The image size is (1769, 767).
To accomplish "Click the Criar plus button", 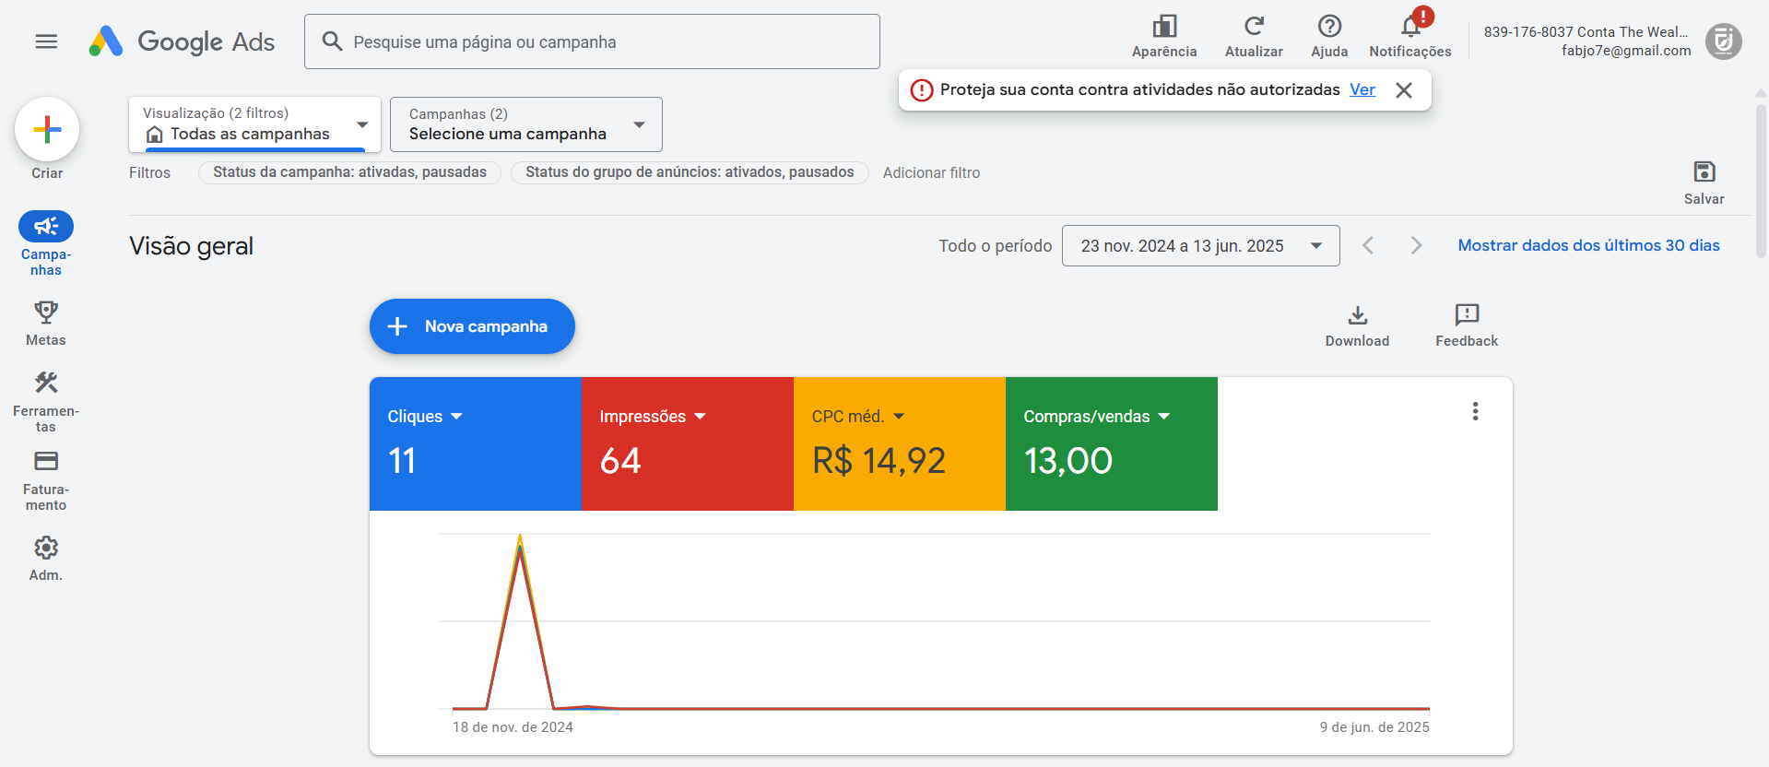I will click(x=47, y=129).
